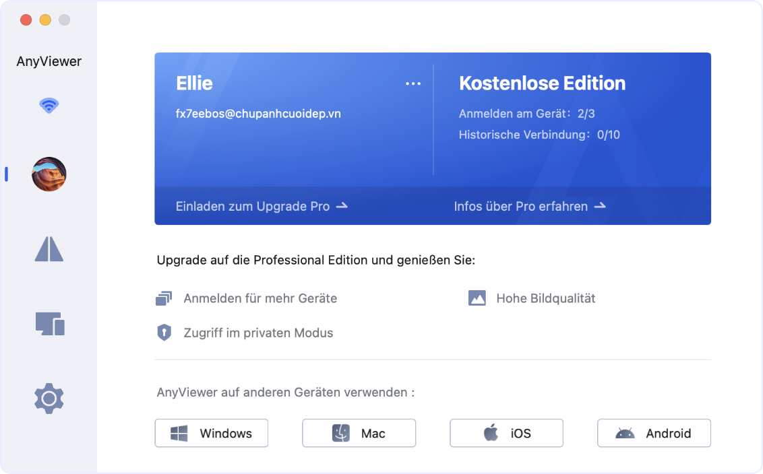Viewport: 763px width, 474px height.
Task: Click the iOS download button
Action: (506, 433)
